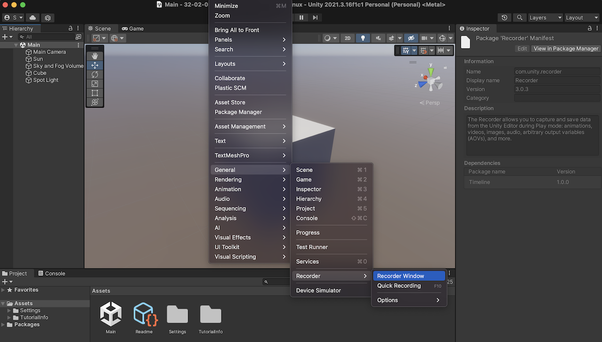Open Undo History clock icon

505,17
